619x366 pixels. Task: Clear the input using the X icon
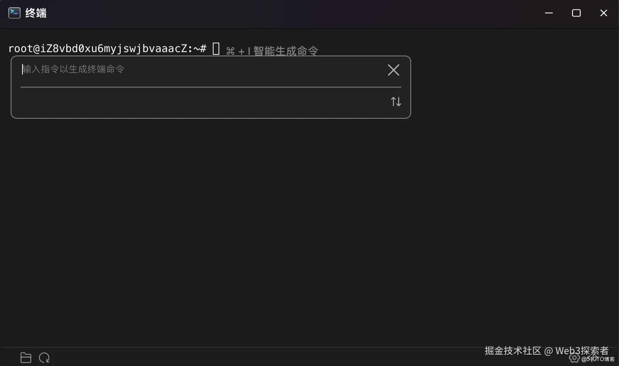[393, 70]
